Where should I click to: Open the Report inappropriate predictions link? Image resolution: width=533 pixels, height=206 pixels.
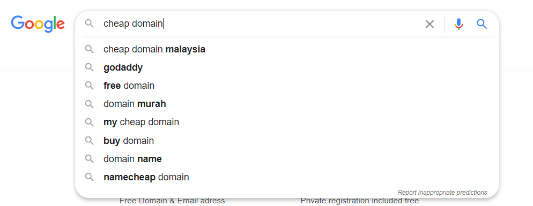(x=442, y=193)
